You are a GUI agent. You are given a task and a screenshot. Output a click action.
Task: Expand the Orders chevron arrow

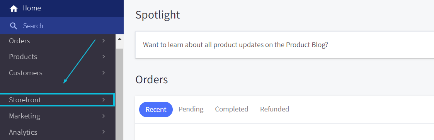pos(104,41)
